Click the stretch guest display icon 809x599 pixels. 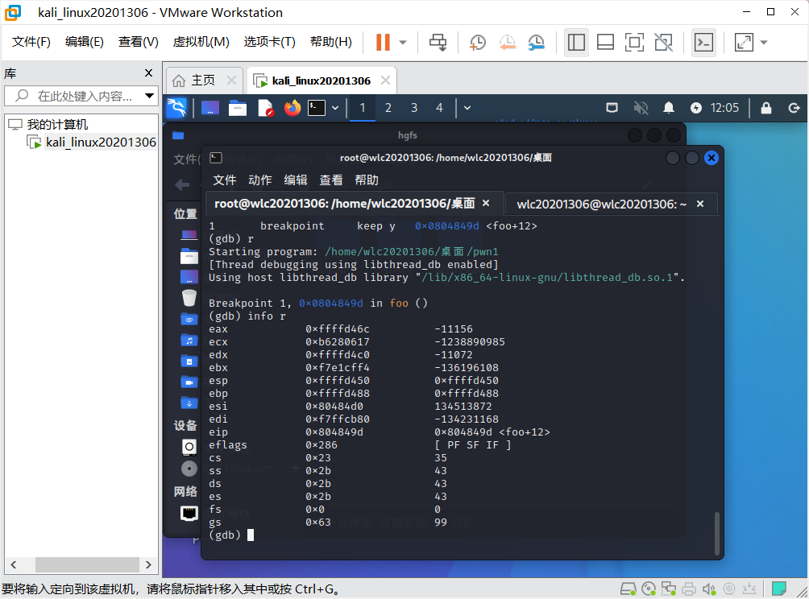[x=744, y=43]
